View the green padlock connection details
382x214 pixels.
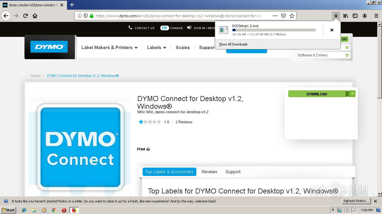point(92,16)
